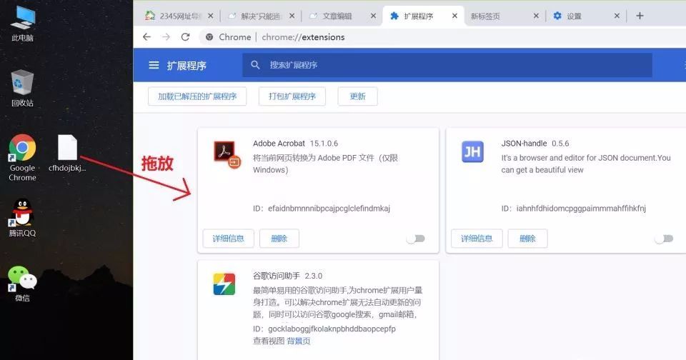
Task: Select the 回收站 recycle bin icon
Action: (22, 88)
